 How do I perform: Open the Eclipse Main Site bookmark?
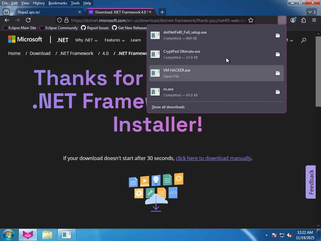[x=20, y=28]
